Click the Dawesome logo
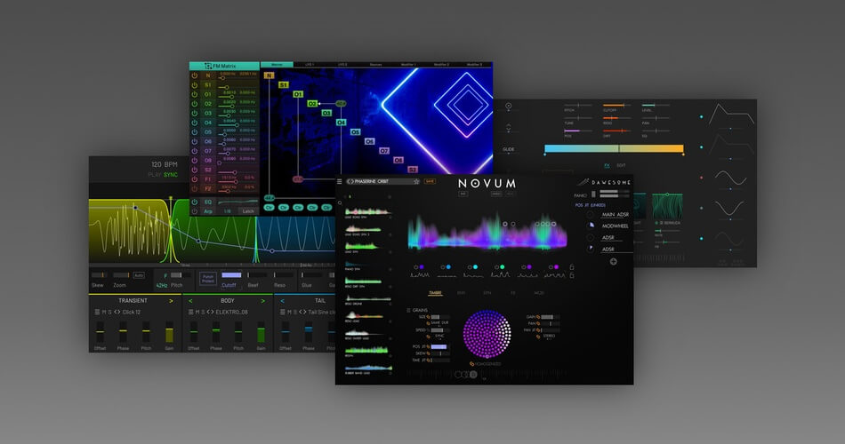 click(604, 182)
